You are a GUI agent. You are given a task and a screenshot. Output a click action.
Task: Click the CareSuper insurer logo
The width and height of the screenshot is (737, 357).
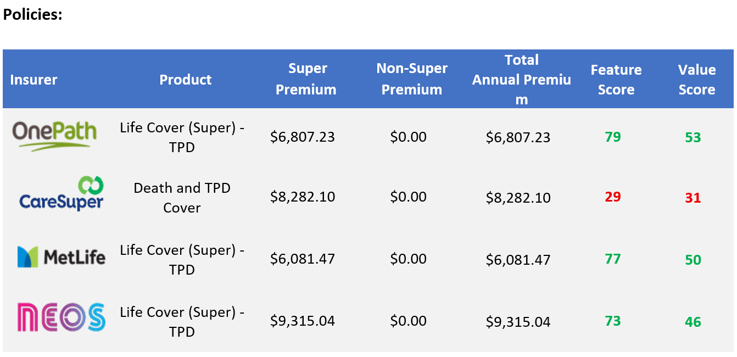pyautogui.click(x=61, y=193)
